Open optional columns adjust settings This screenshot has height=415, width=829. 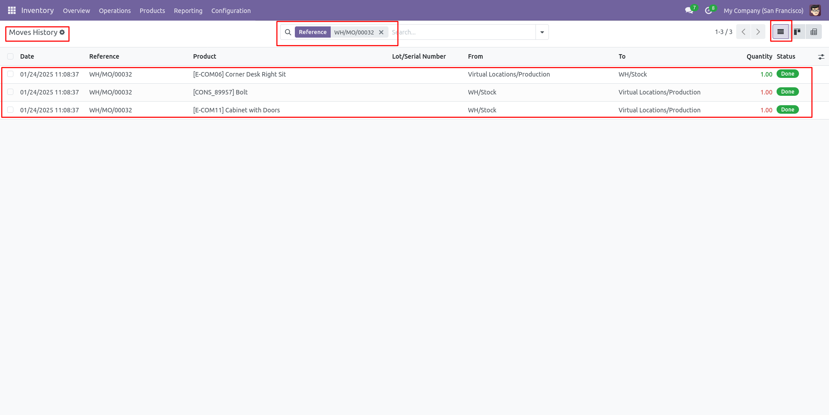point(821,57)
